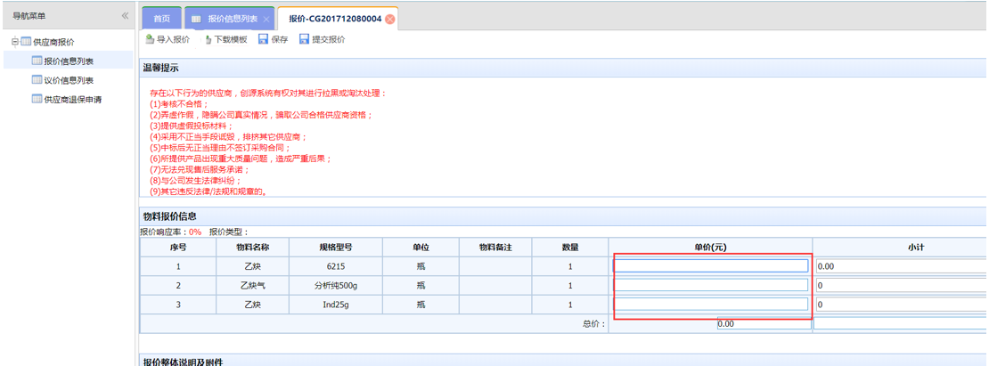Collapse the 导航菜单 navigation panel

[125, 16]
